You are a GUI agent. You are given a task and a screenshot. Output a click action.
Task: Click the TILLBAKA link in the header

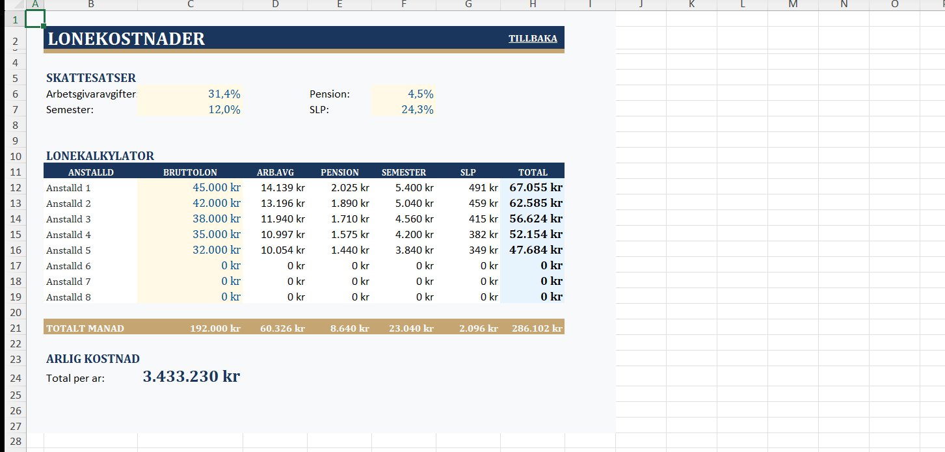(x=532, y=38)
